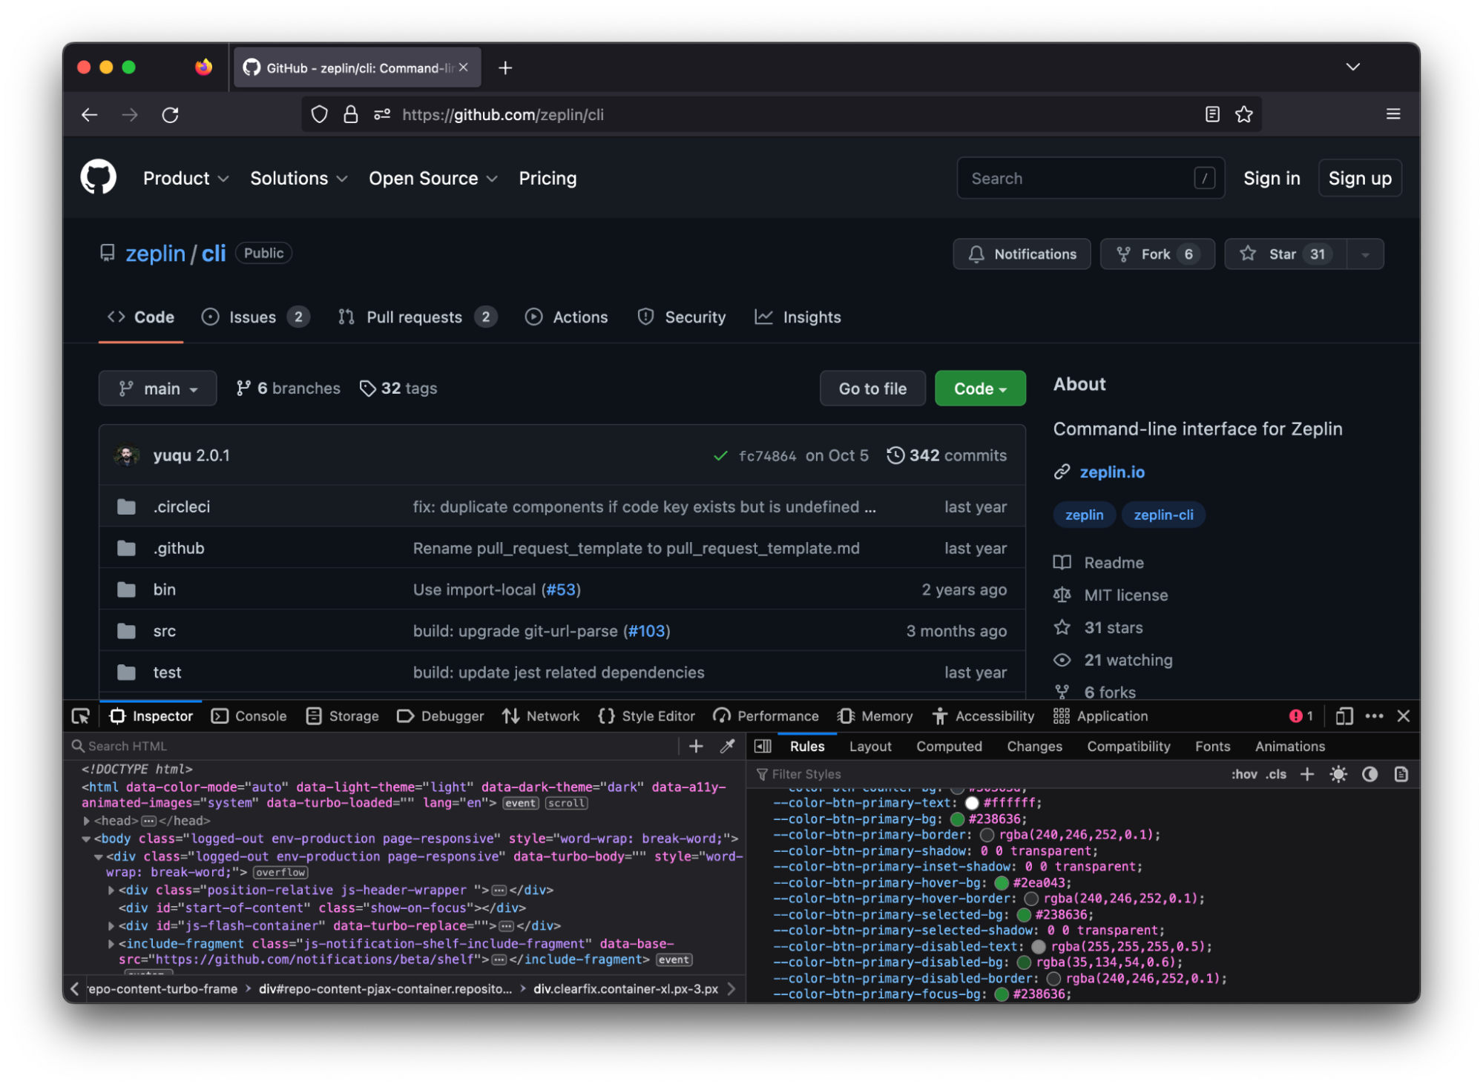
Task: Click the create new node plus icon
Action: click(696, 746)
